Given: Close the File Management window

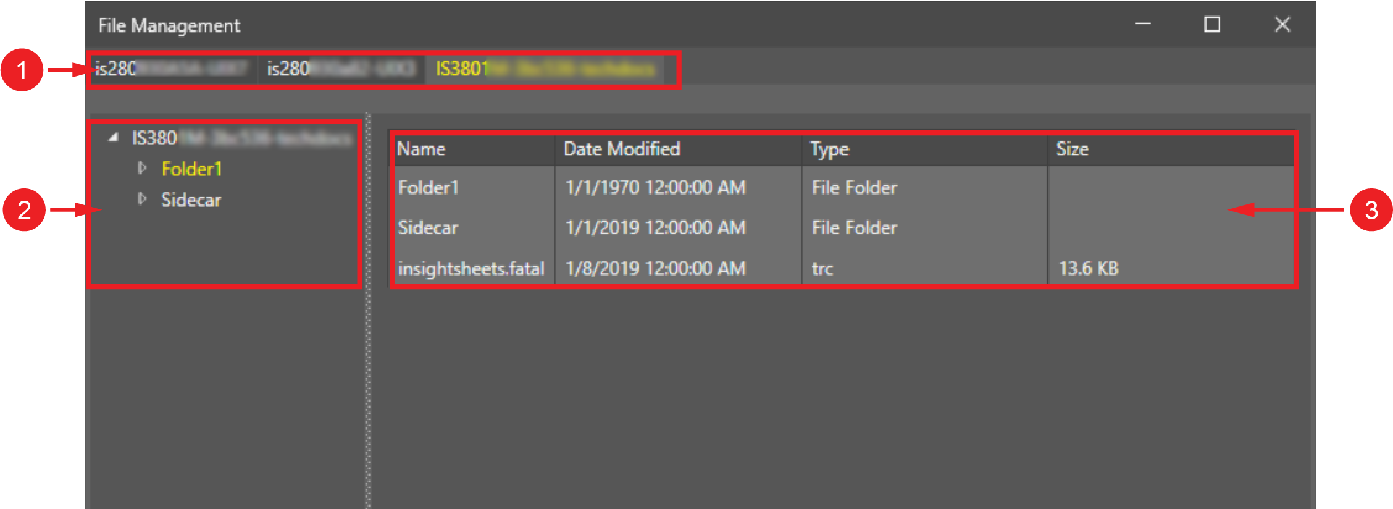Looking at the screenshot, I should click(1282, 24).
